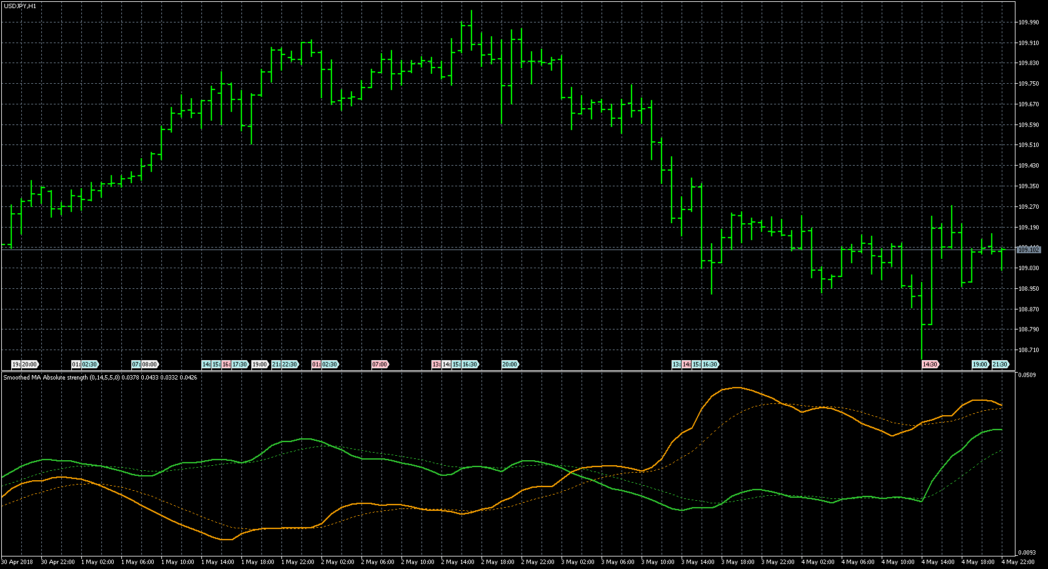Select the Smoothed MA Absolute strength indicator label
Viewport: 1048px width, 569px height.
tap(100, 378)
